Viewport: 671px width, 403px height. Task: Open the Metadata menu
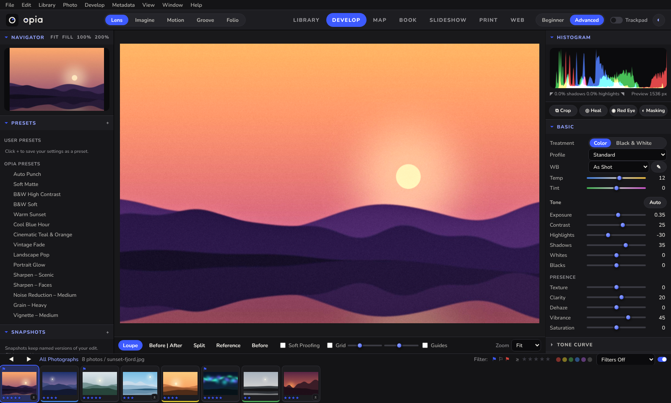pos(123,5)
